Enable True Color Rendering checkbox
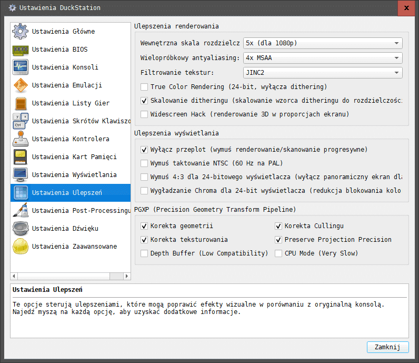Image resolution: width=419 pixels, height=363 pixels. [x=144, y=87]
